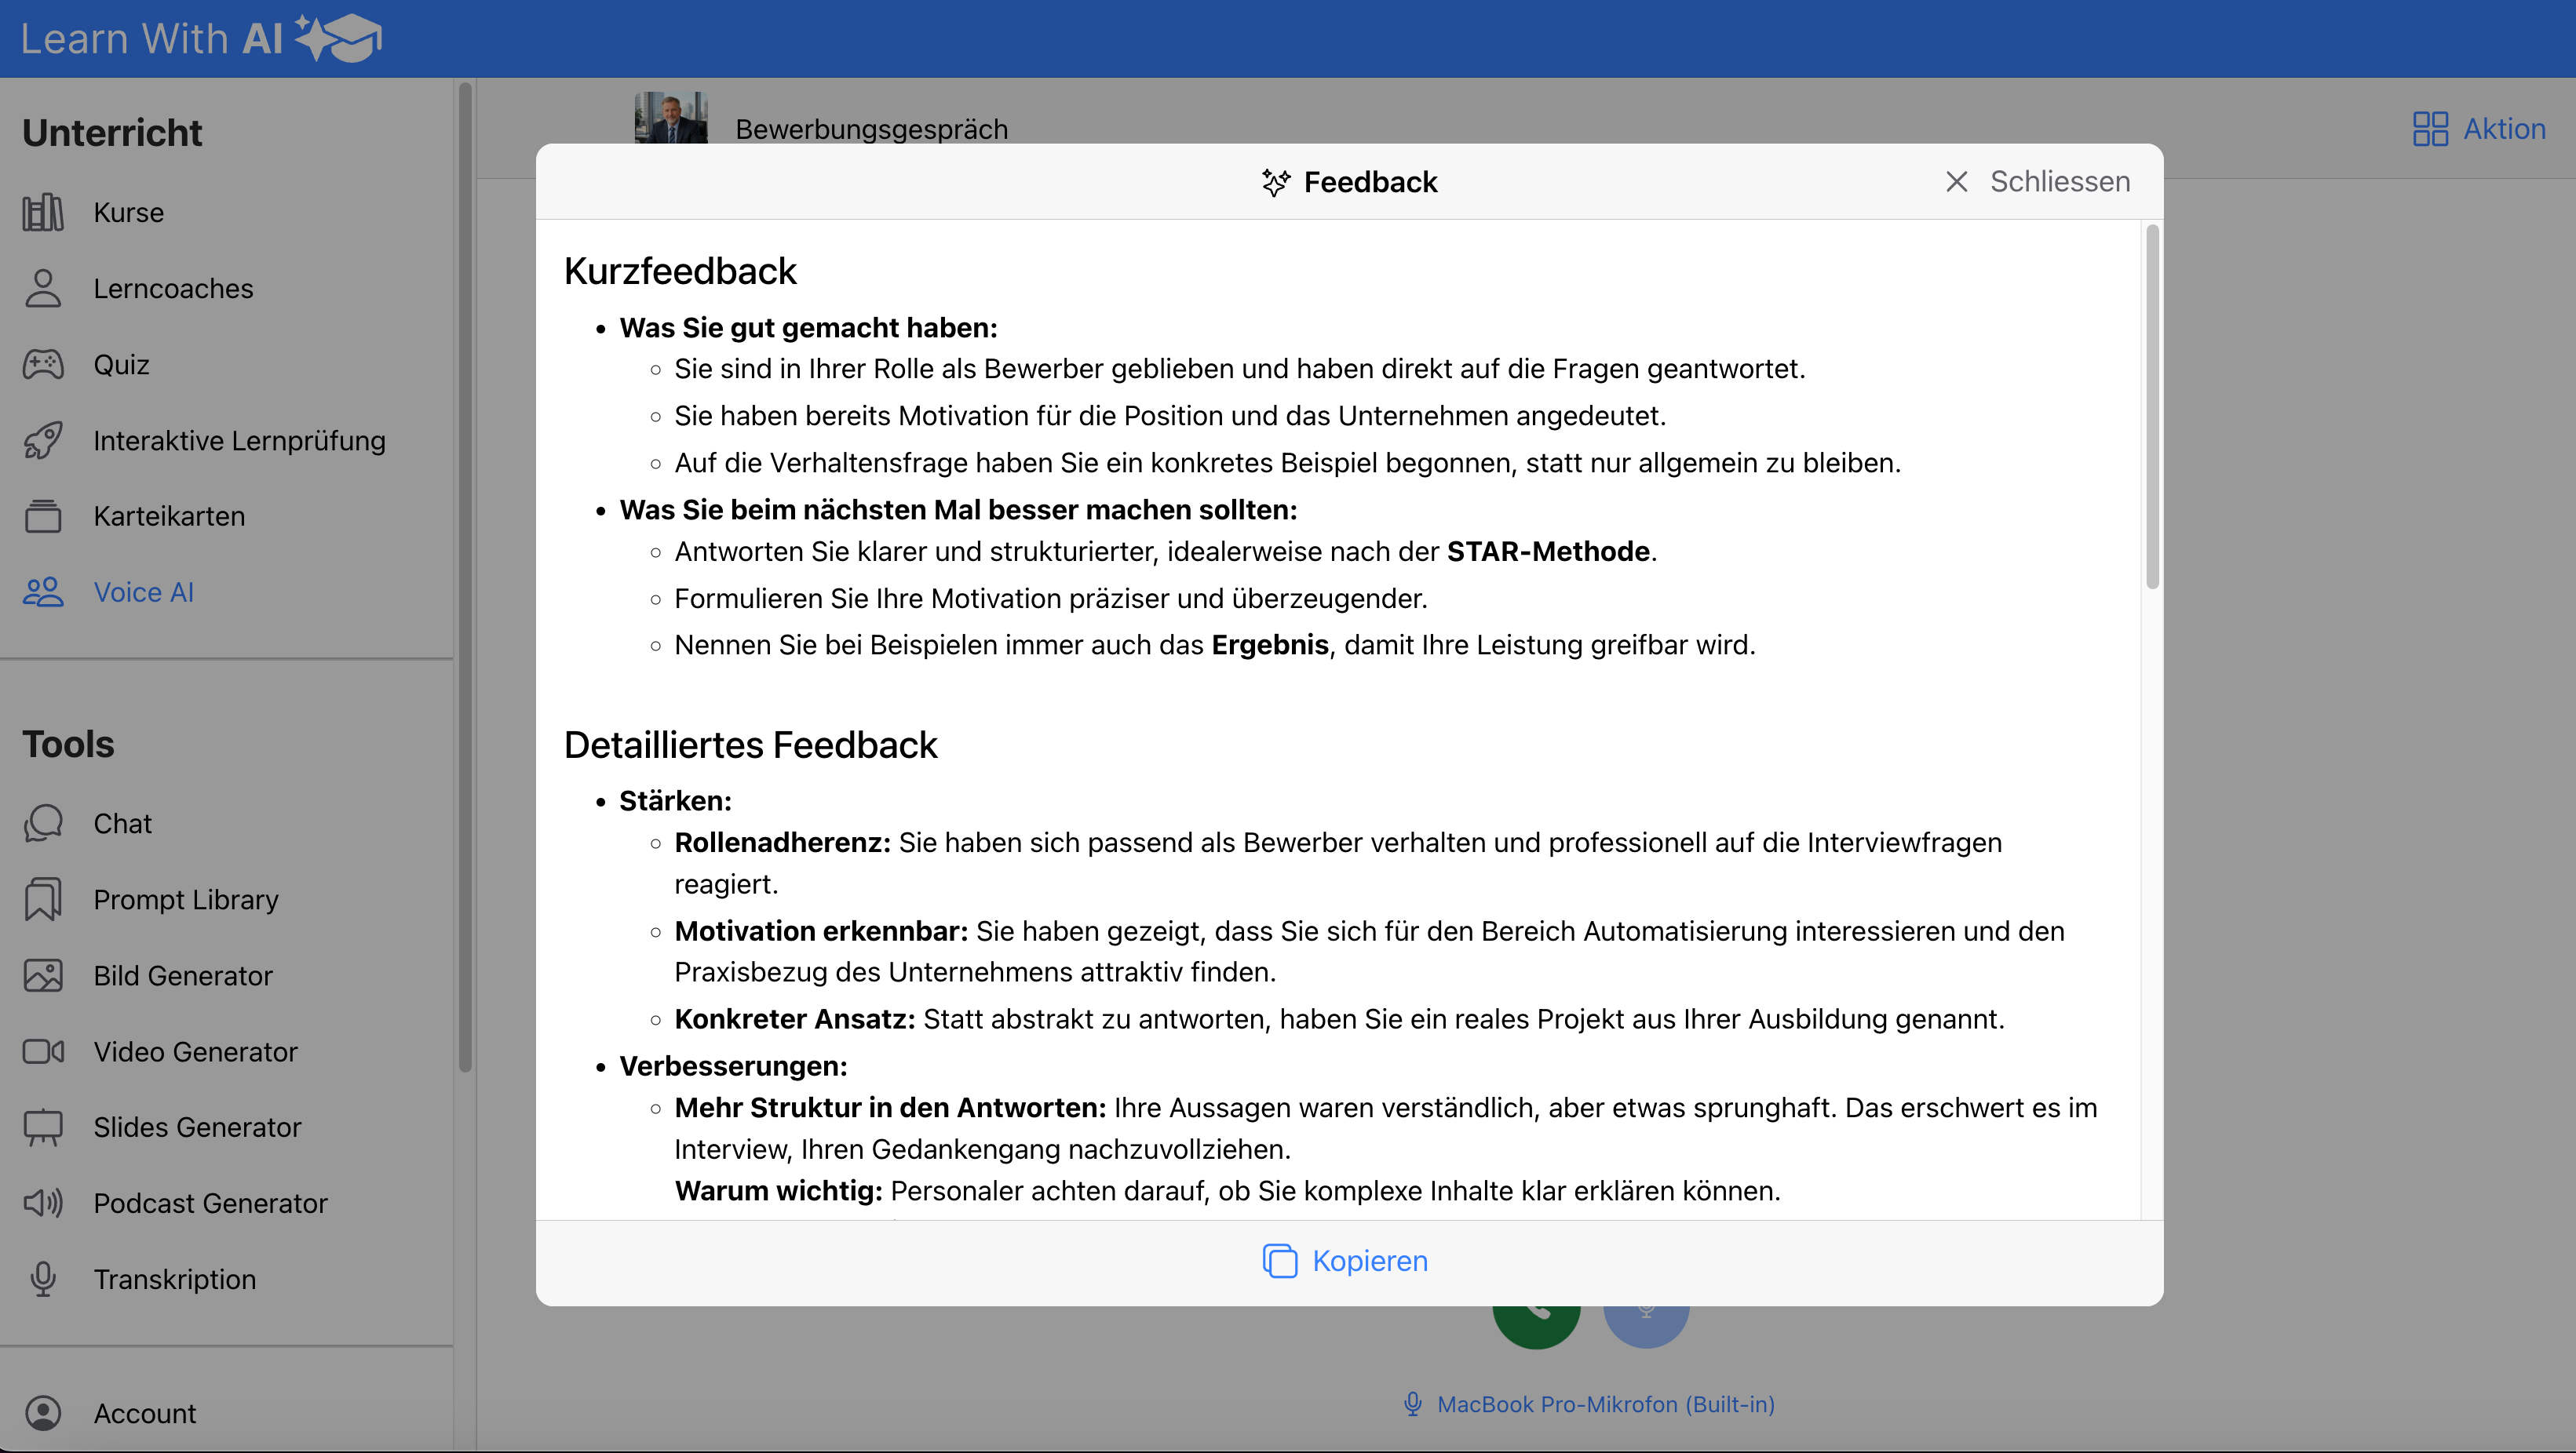The height and width of the screenshot is (1453, 2576).
Task: Click the Feedback dialog scrollbar
Action: click(x=2151, y=406)
